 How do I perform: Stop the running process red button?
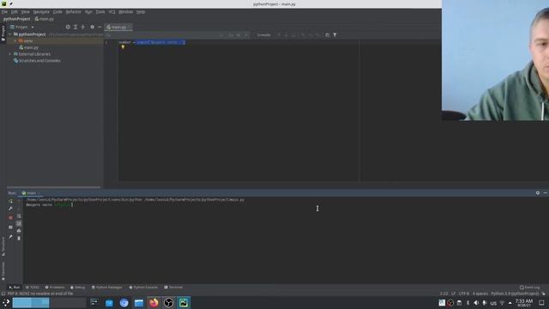click(10, 217)
